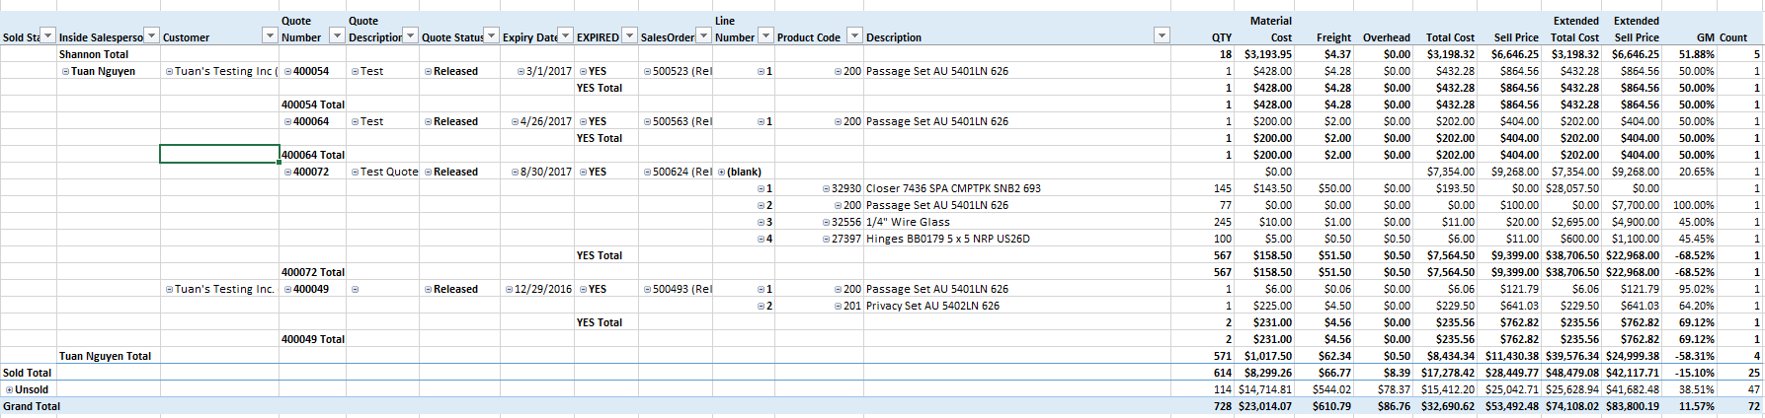Collapse the 4/26/2017 expiry date group
The height and width of the screenshot is (418, 1765).
pos(515,122)
